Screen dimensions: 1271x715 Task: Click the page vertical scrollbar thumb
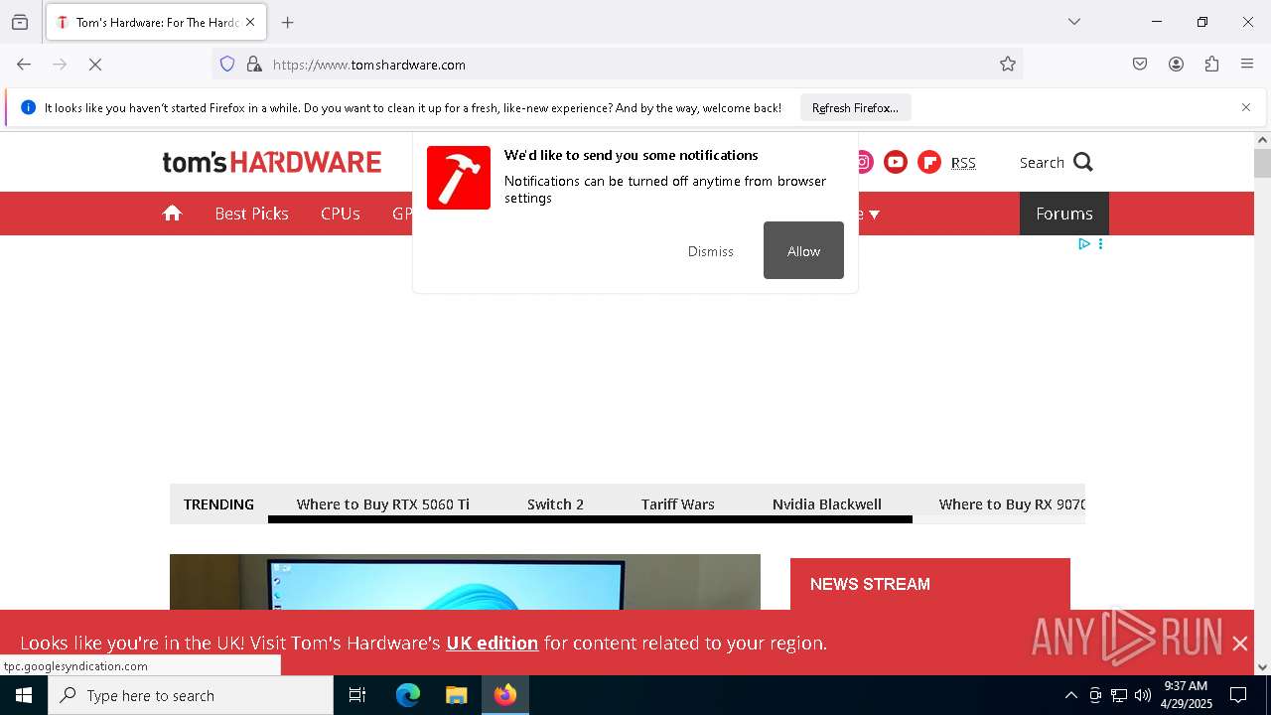point(1262,163)
